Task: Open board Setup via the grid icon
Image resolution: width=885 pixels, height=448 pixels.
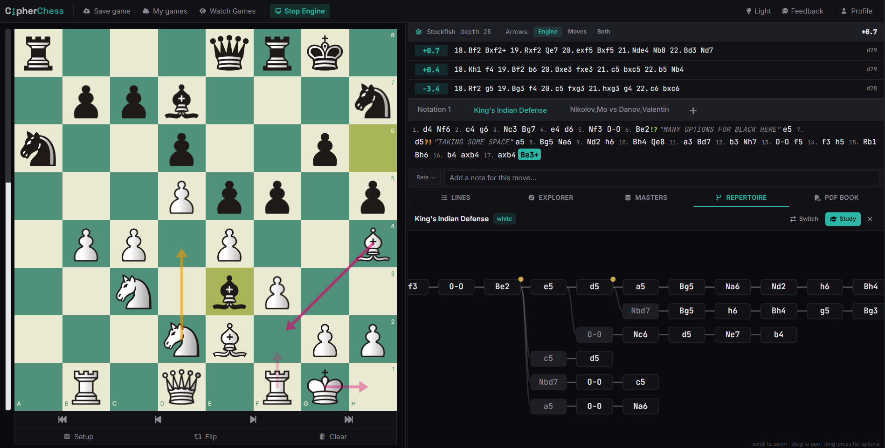Action: (68, 436)
